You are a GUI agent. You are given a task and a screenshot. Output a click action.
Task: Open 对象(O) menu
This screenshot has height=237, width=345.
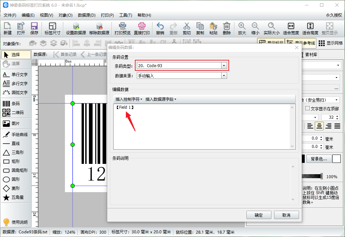65,15
